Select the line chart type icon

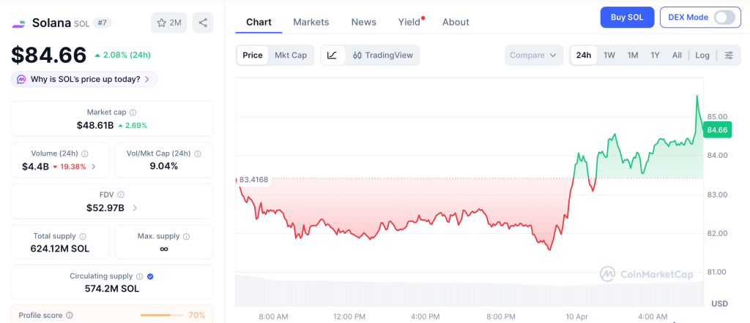point(332,56)
